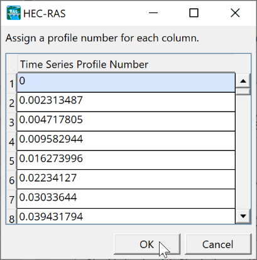The height and width of the screenshot is (260, 257).
Task: Click the vertical scrollbar thumb
Action: (243, 91)
